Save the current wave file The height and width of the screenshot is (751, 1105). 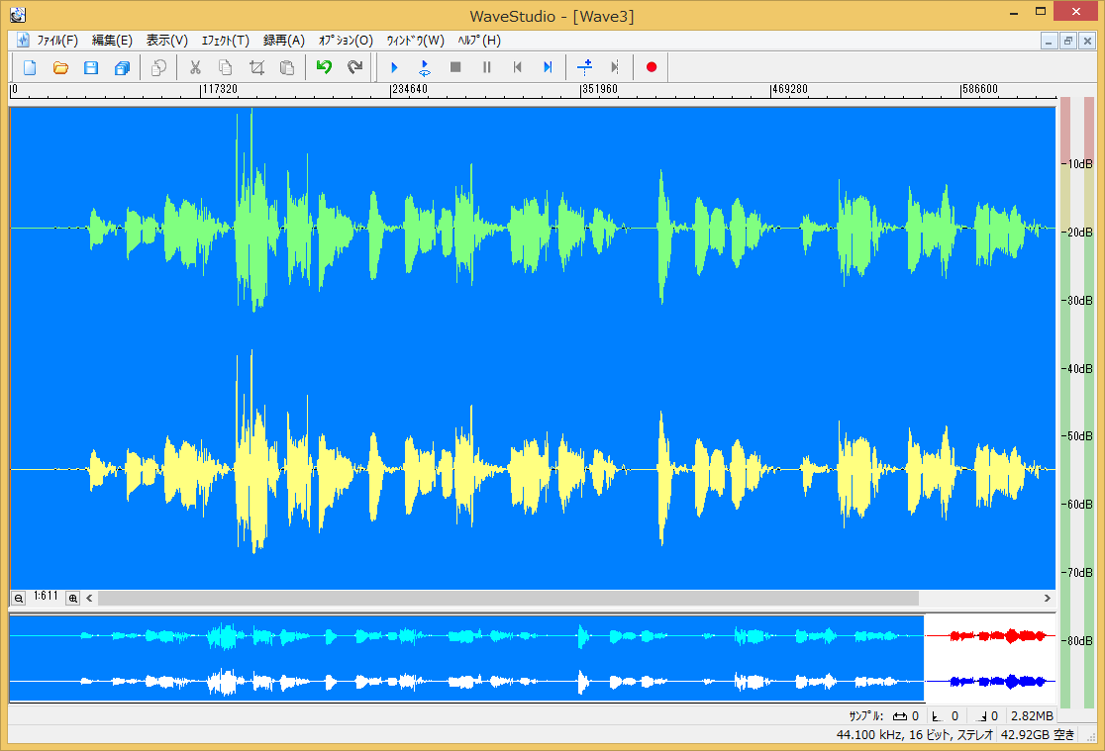(91, 67)
